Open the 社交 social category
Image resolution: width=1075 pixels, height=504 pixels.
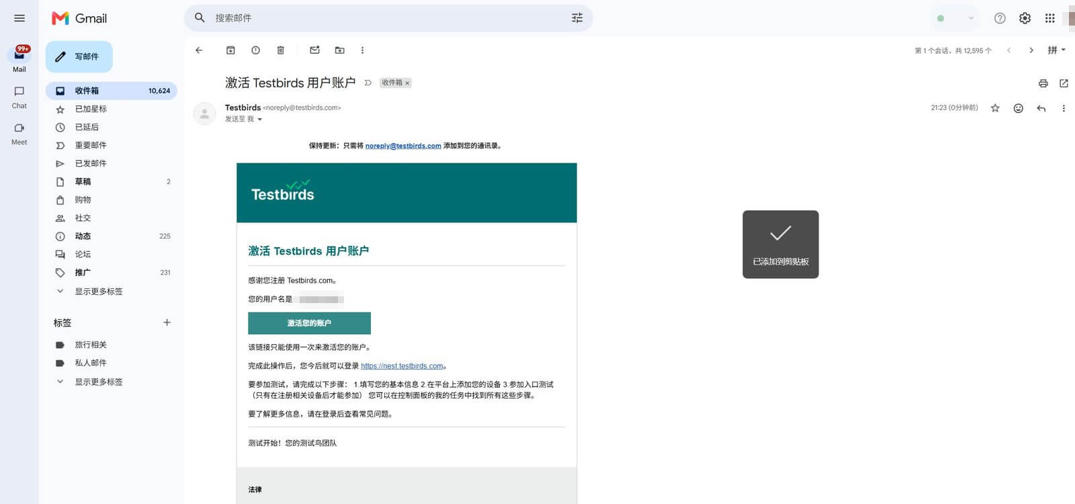tap(112, 218)
